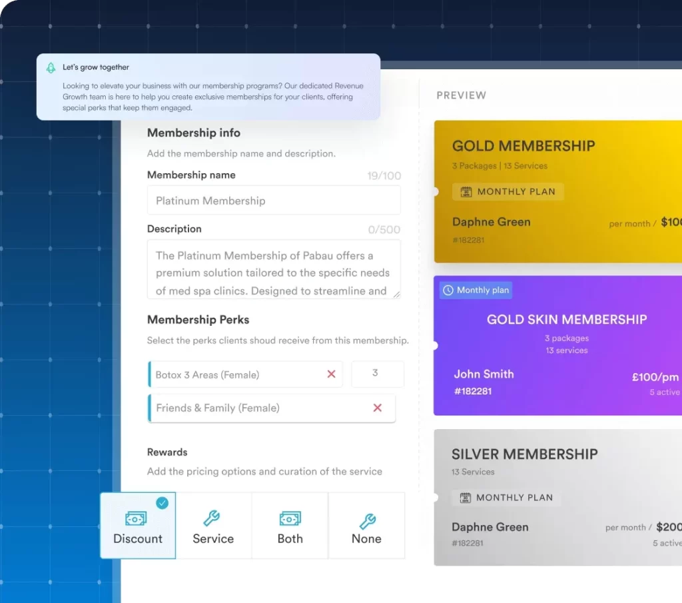Click the Service wrench icon
The height and width of the screenshot is (603, 682).
(x=213, y=518)
